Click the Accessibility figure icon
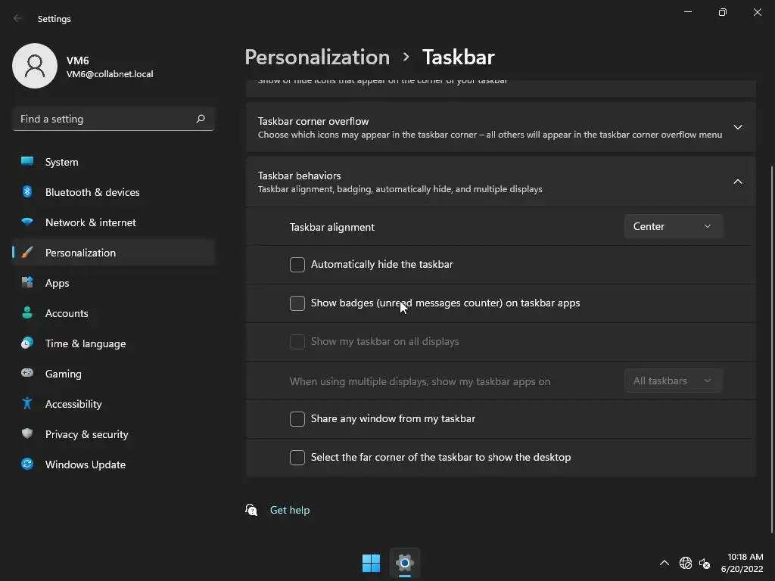Screen dimensions: 775x581 (27, 404)
